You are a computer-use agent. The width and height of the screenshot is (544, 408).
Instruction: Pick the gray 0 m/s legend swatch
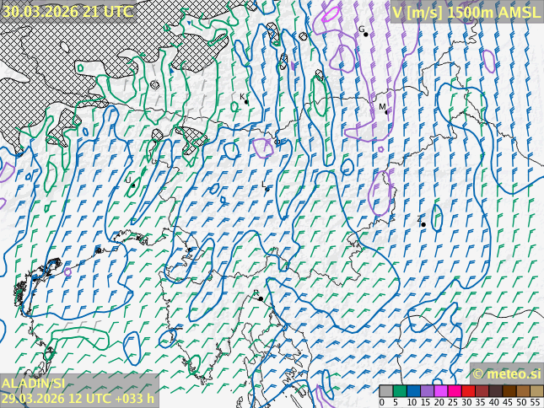pyautogui.click(x=385, y=391)
